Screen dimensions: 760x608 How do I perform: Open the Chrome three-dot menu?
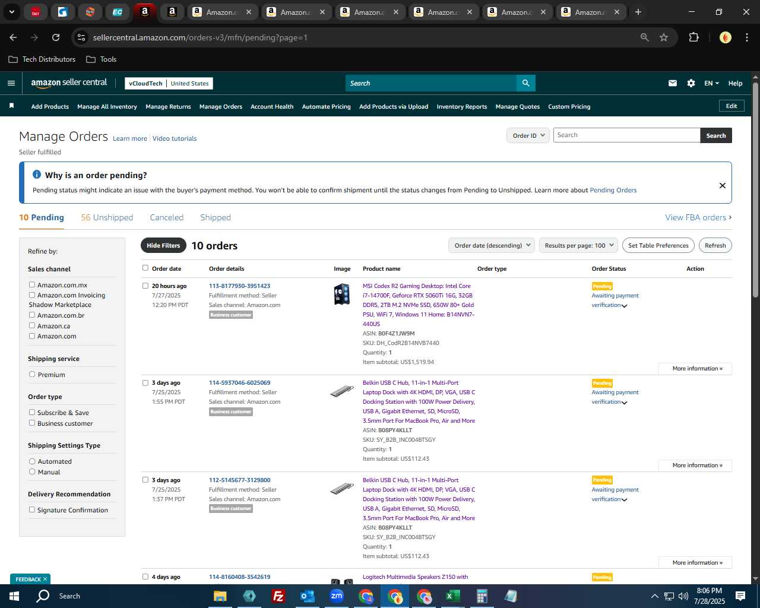point(746,37)
